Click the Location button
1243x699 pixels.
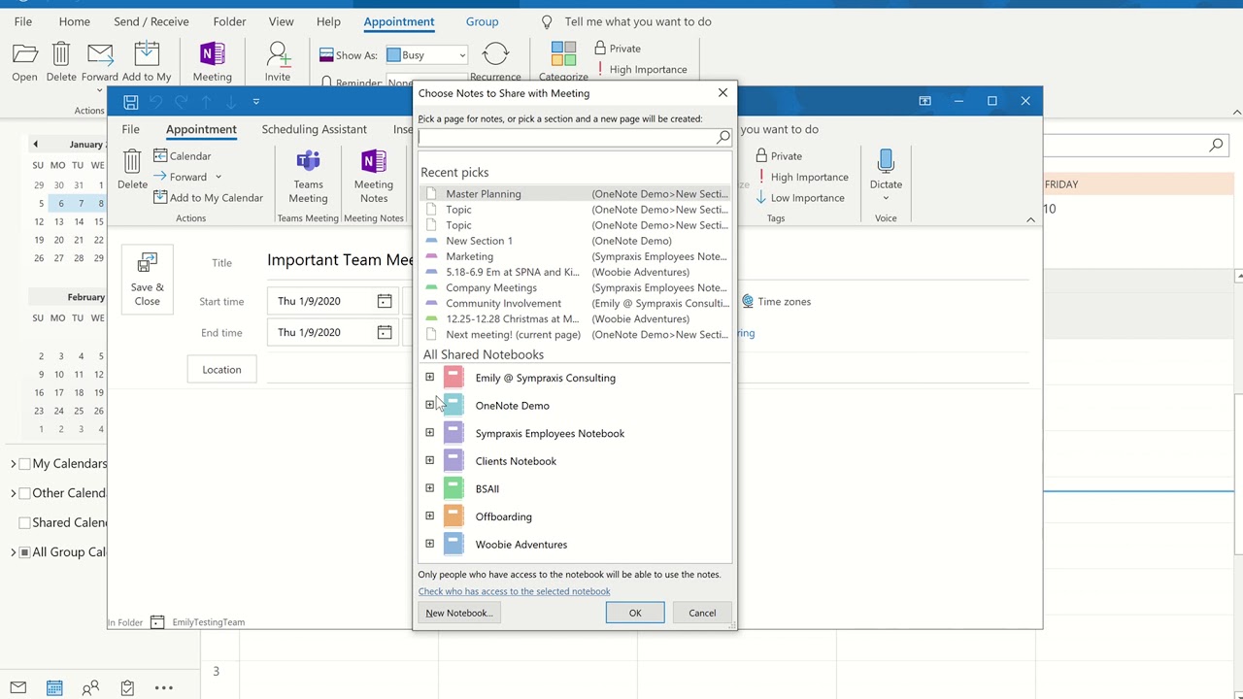pos(221,370)
